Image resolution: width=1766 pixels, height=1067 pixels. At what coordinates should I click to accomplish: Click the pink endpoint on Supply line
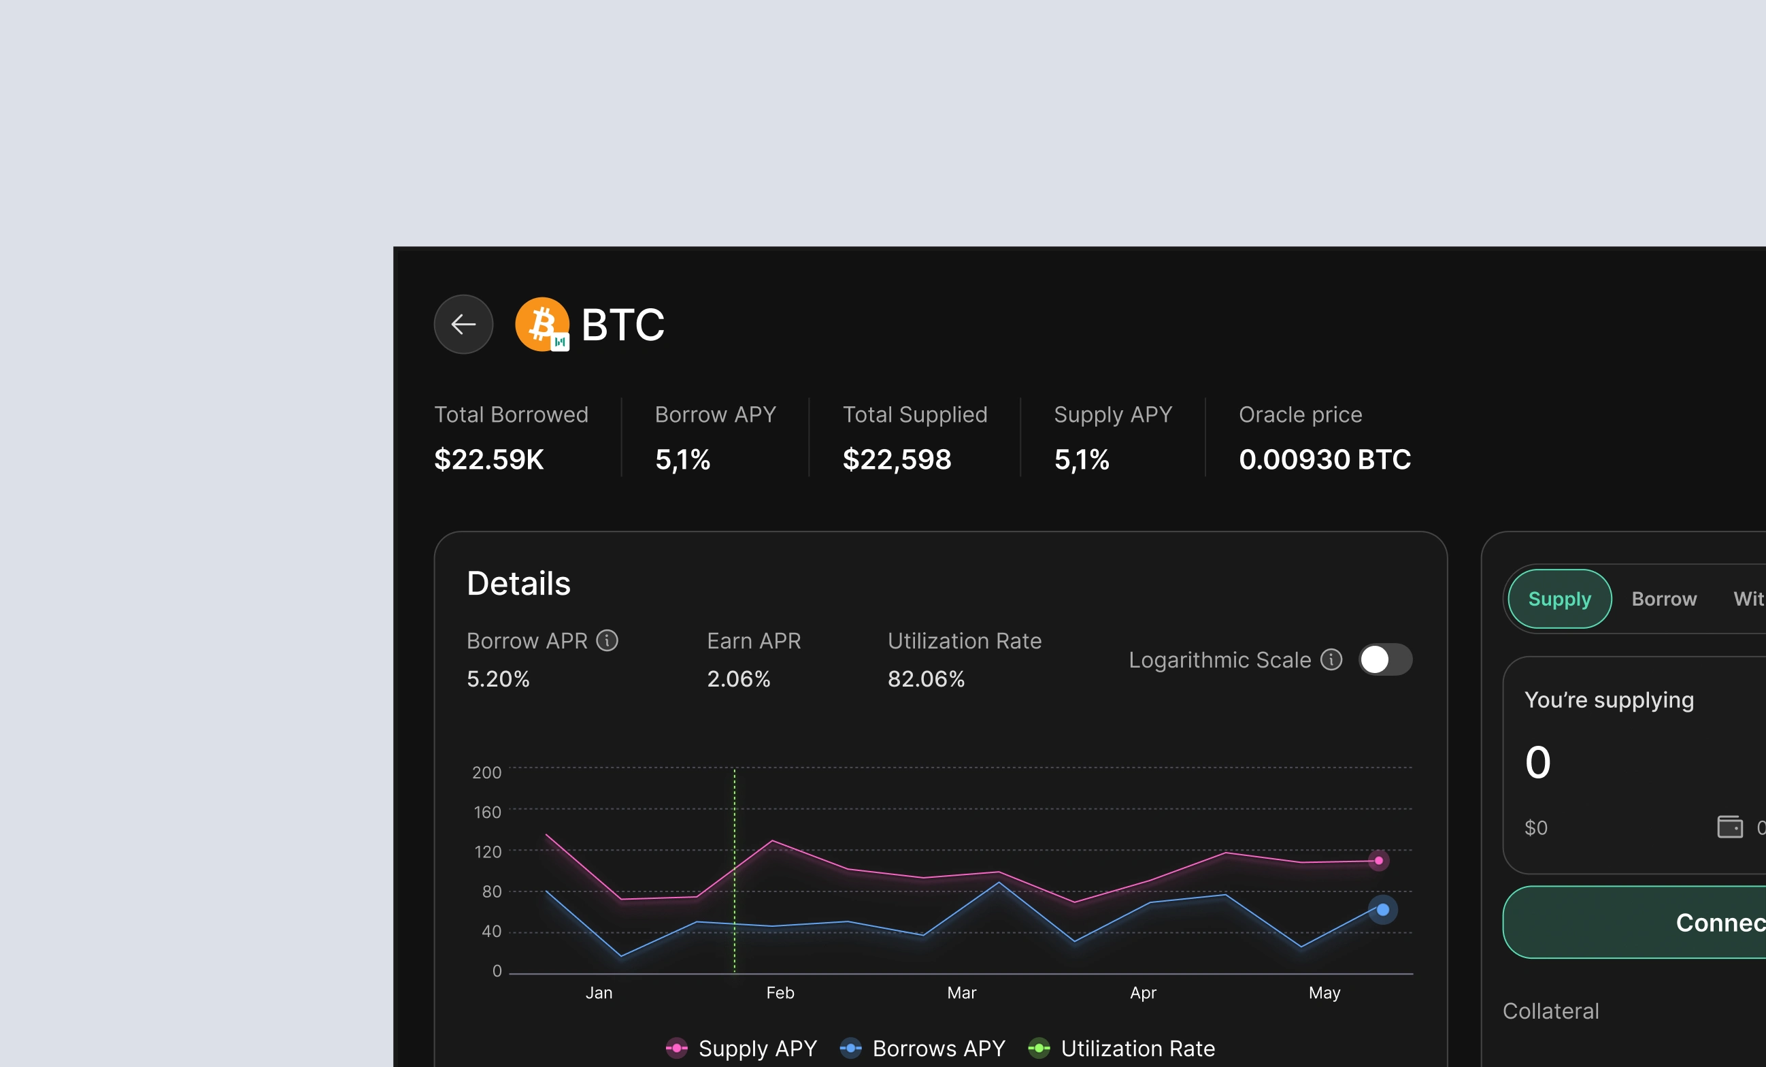click(1378, 861)
